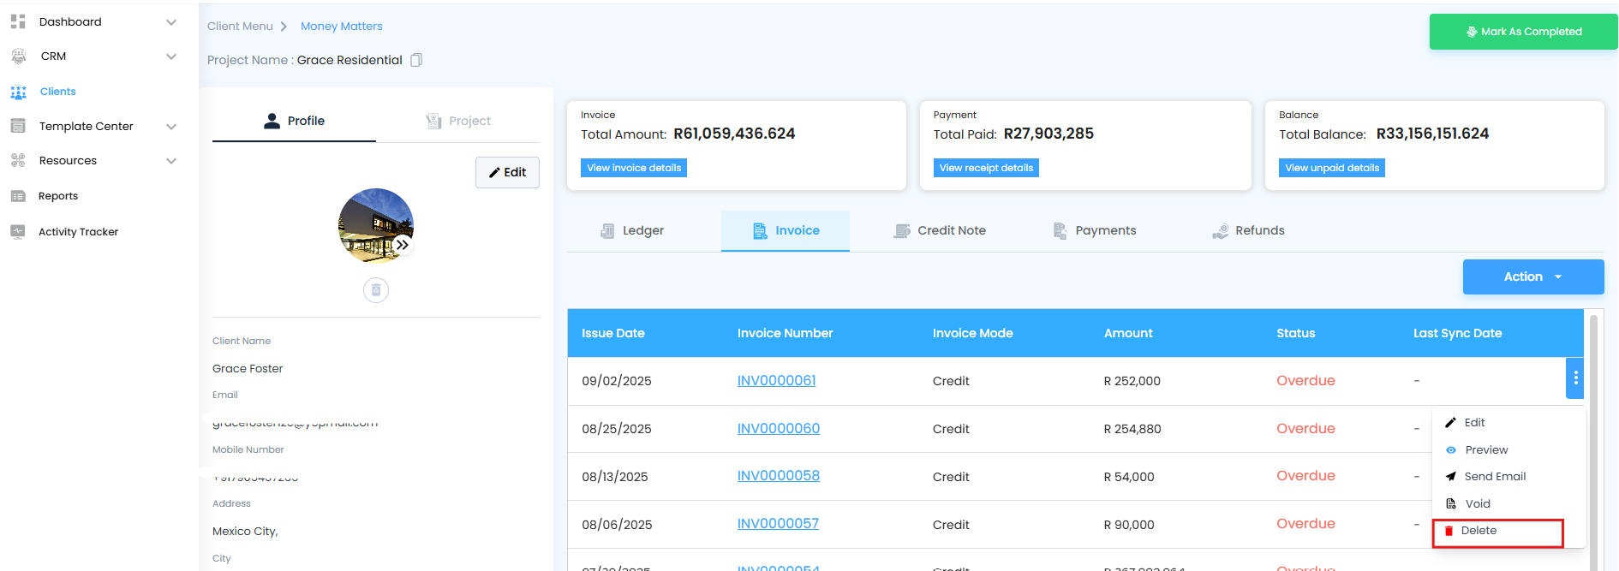Open the Action dropdown button

tap(1532, 277)
